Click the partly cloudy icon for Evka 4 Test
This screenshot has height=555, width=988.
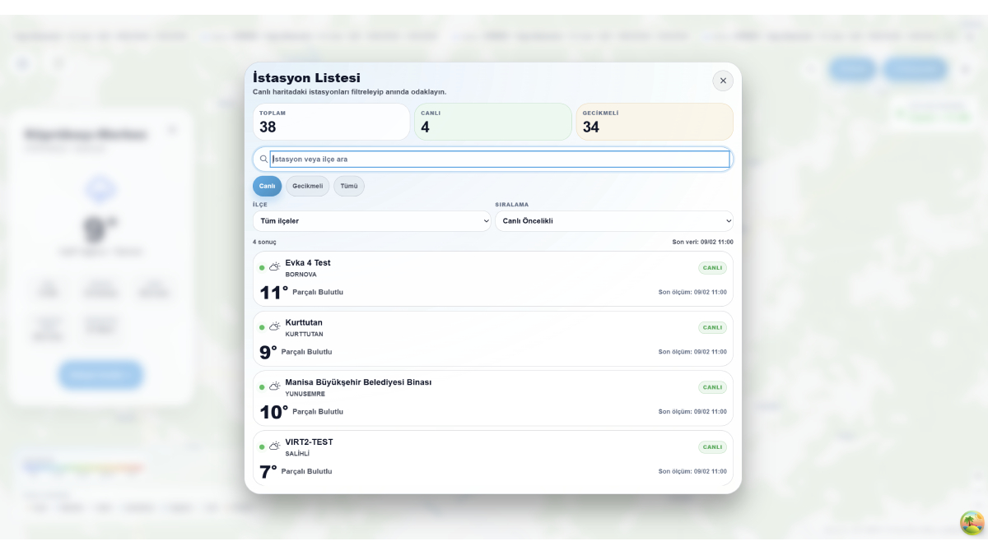click(x=275, y=267)
